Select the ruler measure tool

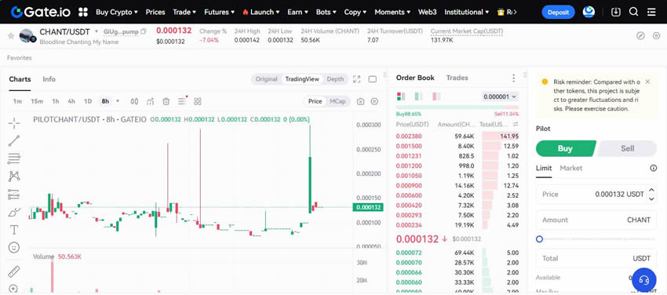(x=14, y=271)
